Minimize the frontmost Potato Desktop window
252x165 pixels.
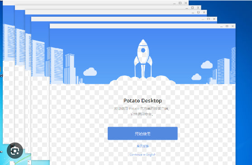[x=222, y=27]
